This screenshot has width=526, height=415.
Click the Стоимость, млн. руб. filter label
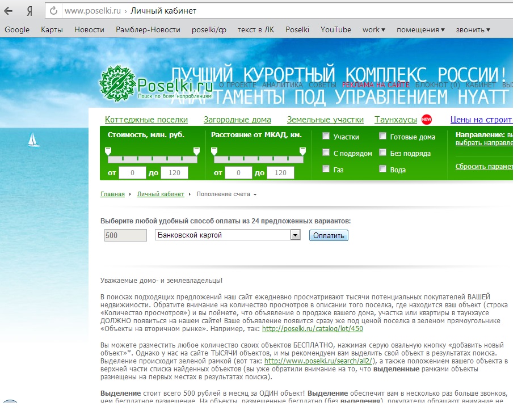[146, 135]
